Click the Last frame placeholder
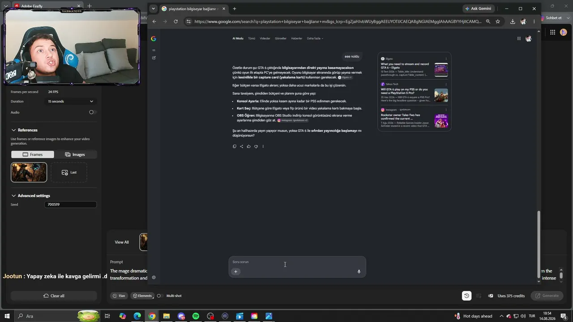The height and width of the screenshot is (322, 573). pos(69,172)
